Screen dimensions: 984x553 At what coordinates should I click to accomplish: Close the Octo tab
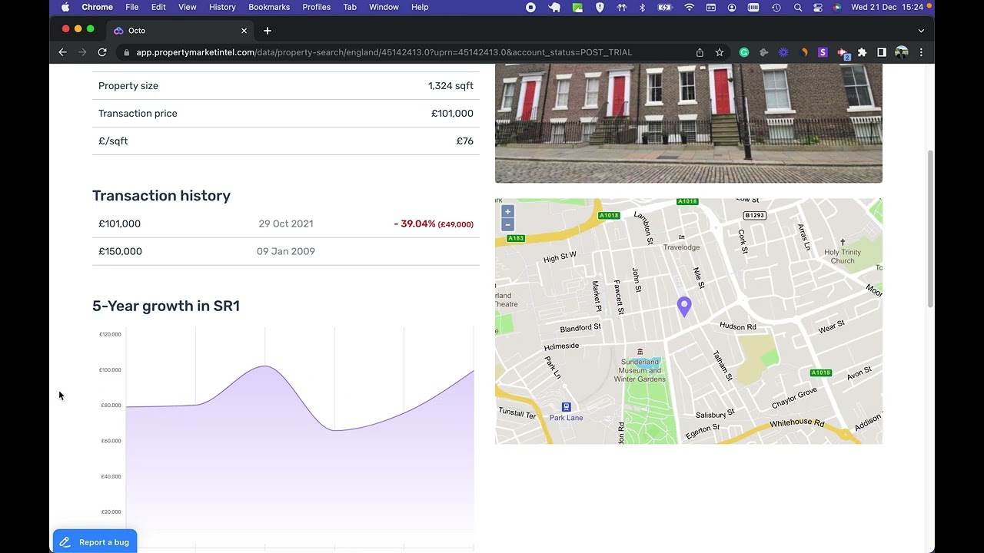244,31
